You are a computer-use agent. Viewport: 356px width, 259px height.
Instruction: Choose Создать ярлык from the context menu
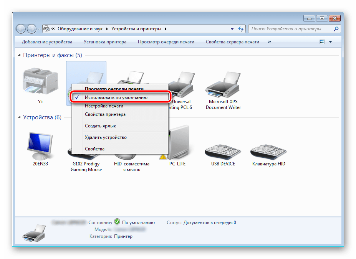click(x=100, y=126)
